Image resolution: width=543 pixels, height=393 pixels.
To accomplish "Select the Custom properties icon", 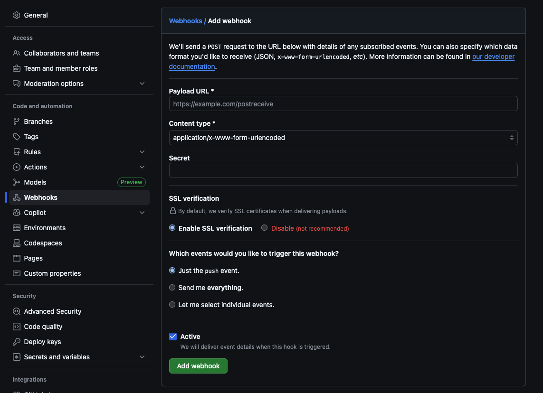I will tap(16, 273).
